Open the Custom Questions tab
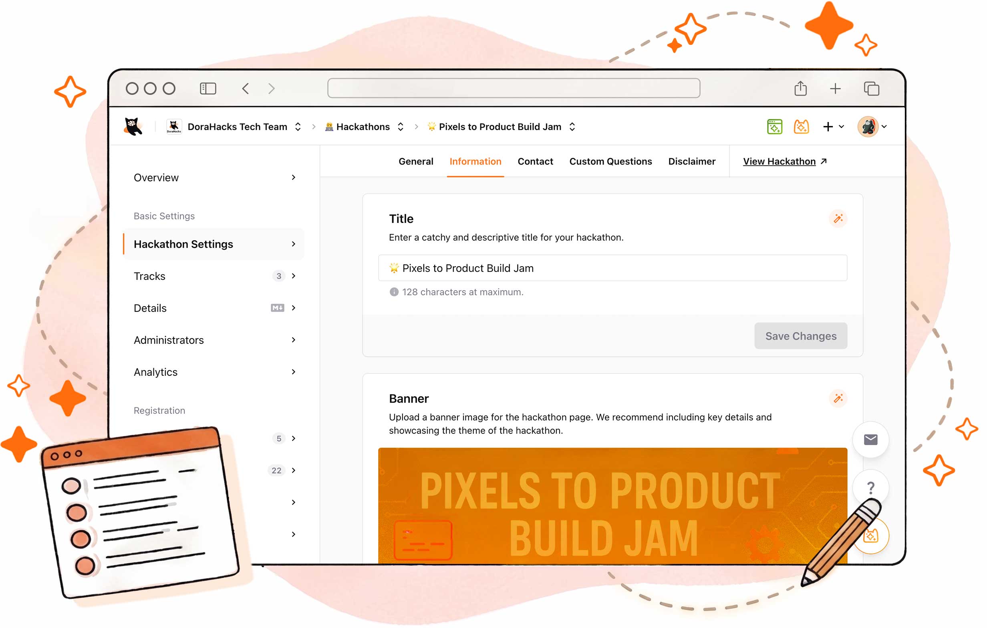The width and height of the screenshot is (987, 628). 611,161
